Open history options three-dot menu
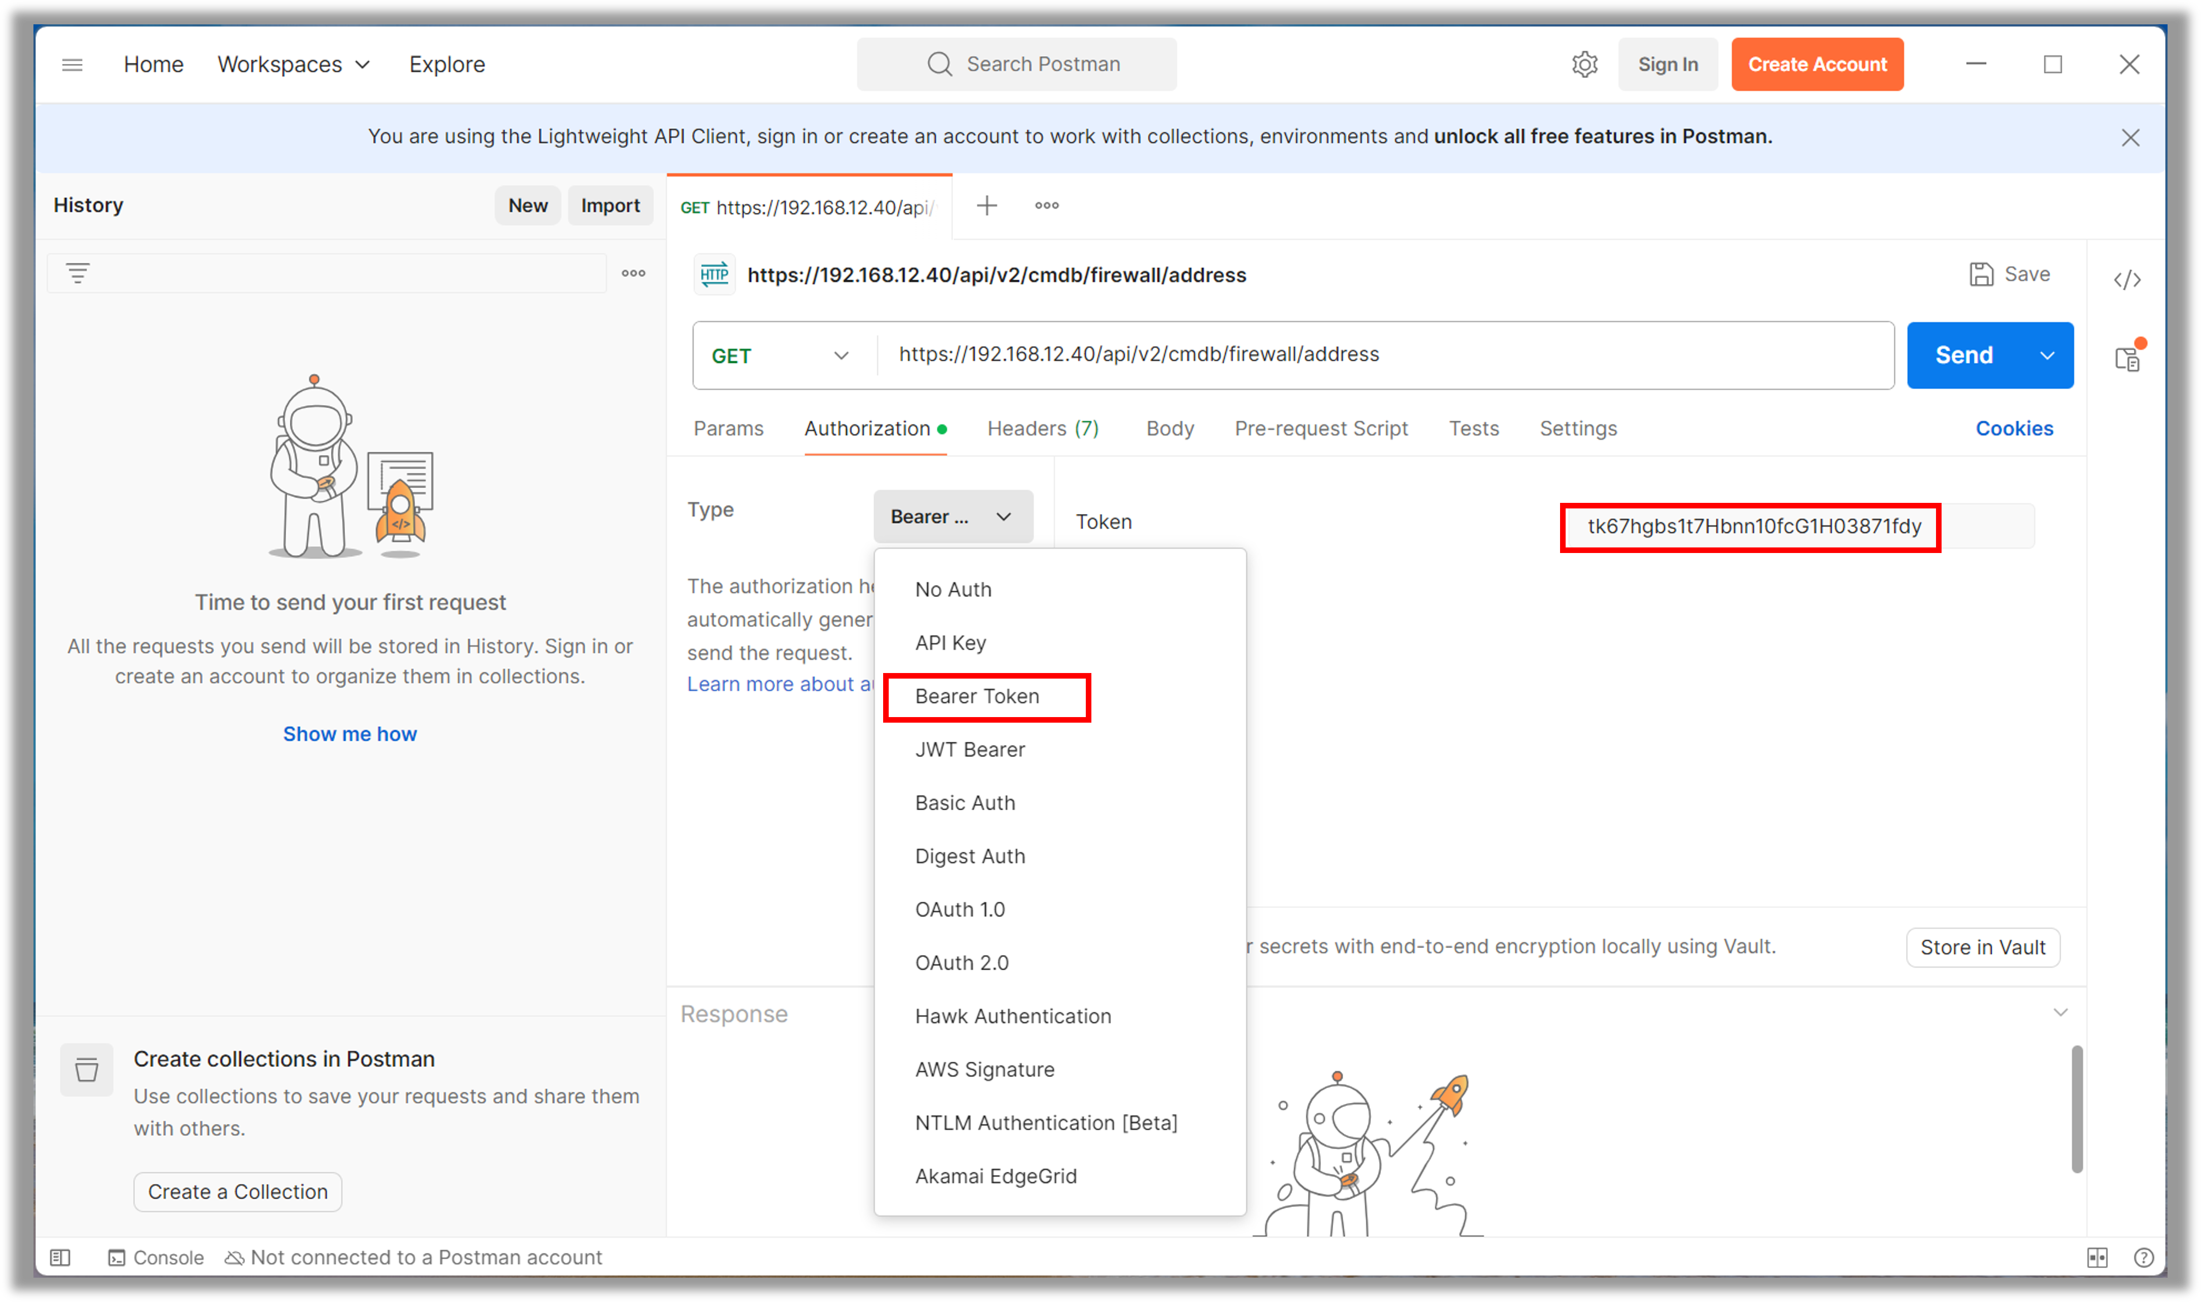The image size is (2201, 1302). [x=633, y=273]
